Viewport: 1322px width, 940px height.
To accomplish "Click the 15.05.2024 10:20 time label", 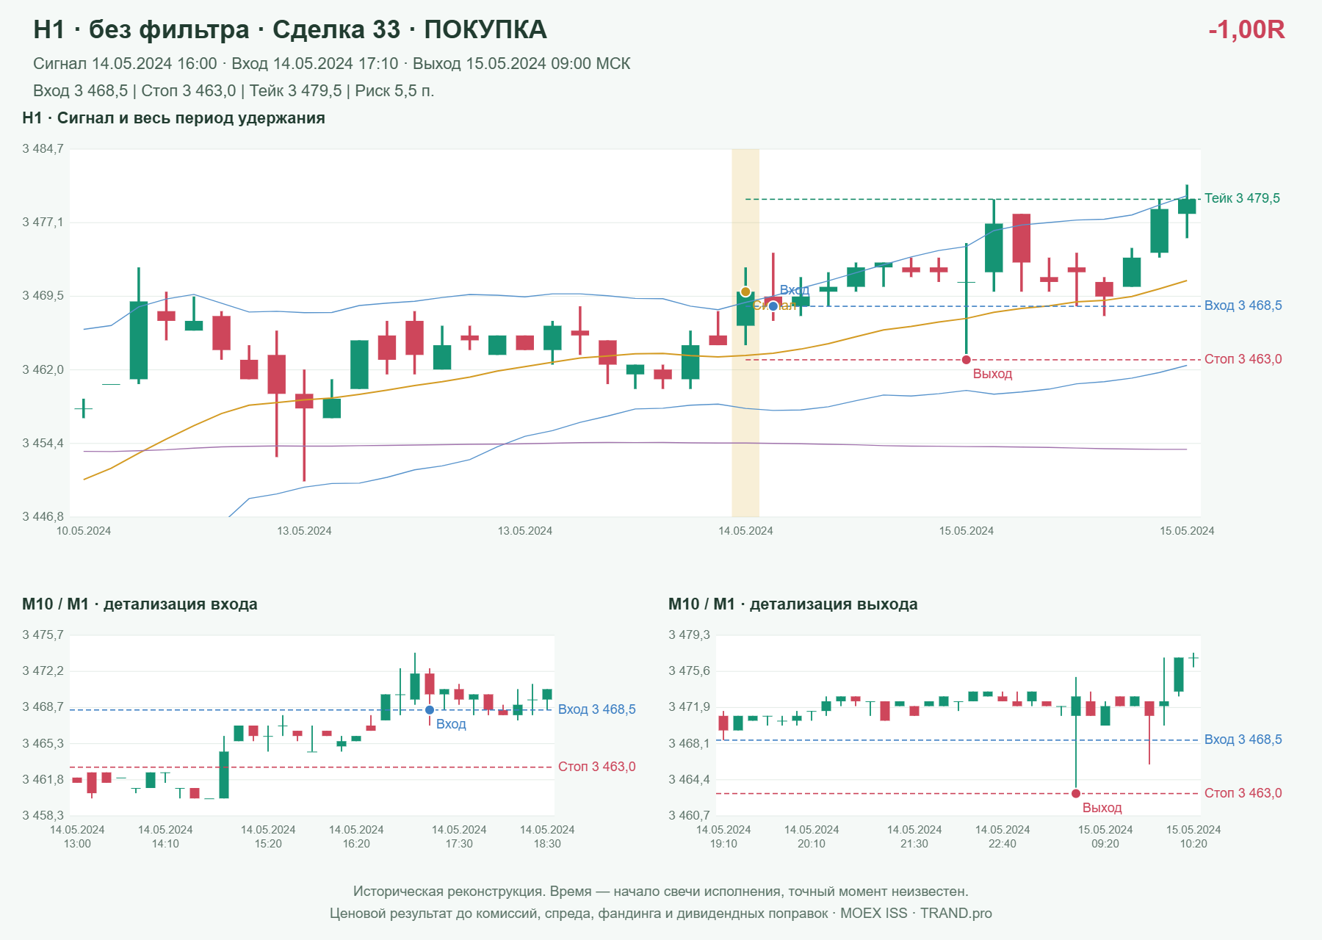I will 1193,836.
